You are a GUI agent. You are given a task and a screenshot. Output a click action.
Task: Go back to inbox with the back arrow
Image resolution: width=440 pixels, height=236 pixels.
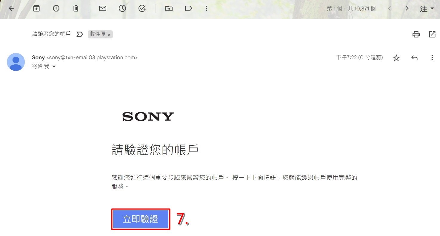pyautogui.click(x=11, y=8)
